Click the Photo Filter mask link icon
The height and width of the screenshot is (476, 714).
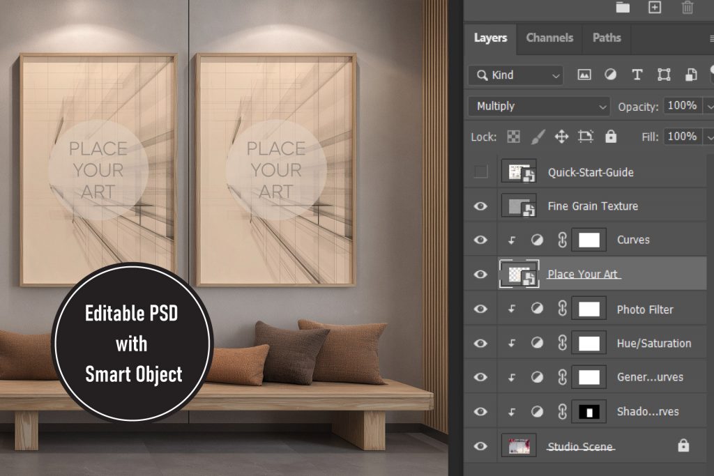563,309
